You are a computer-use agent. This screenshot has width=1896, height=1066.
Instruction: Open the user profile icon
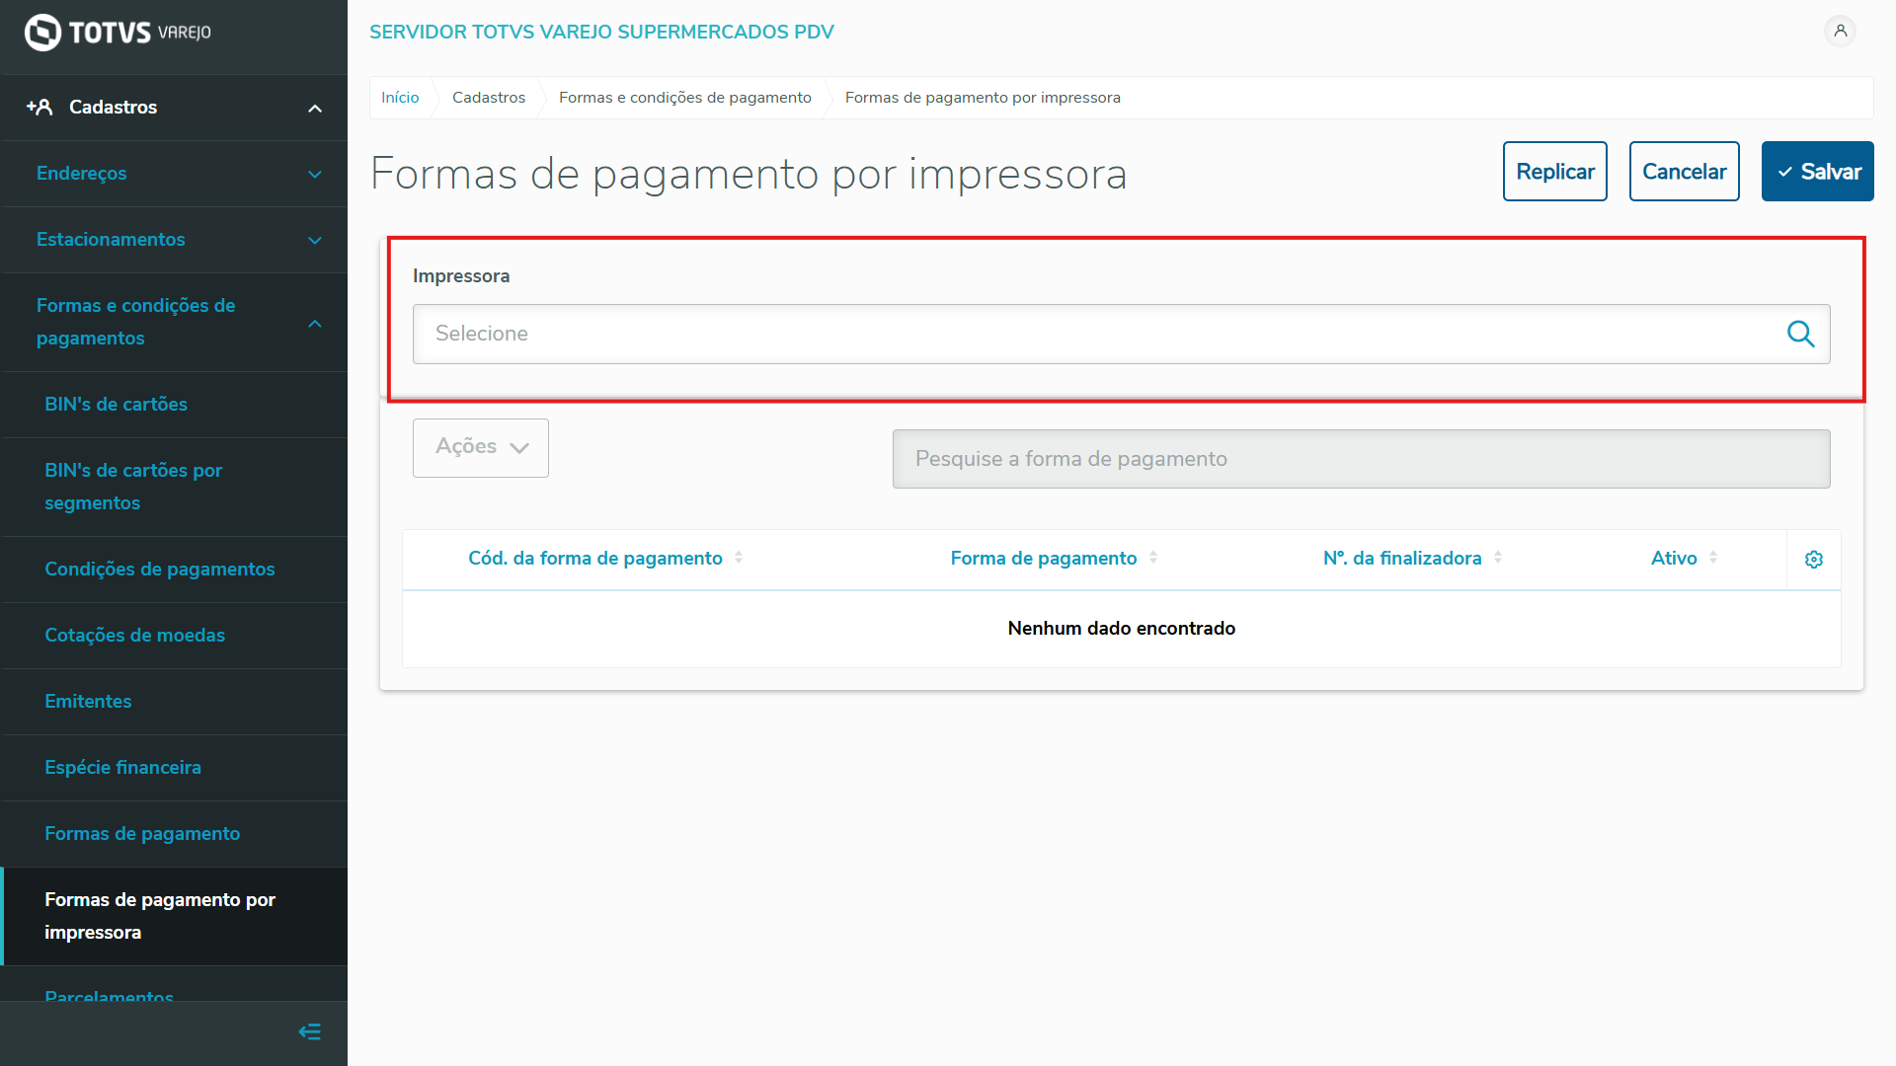tap(1840, 31)
